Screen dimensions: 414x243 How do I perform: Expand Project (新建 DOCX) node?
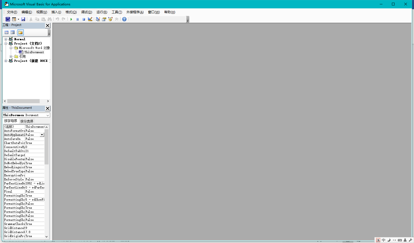tap(6, 61)
